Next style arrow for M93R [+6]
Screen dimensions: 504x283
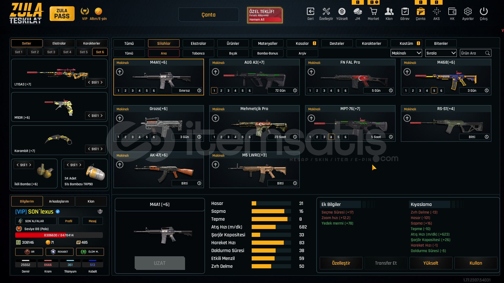click(102, 116)
